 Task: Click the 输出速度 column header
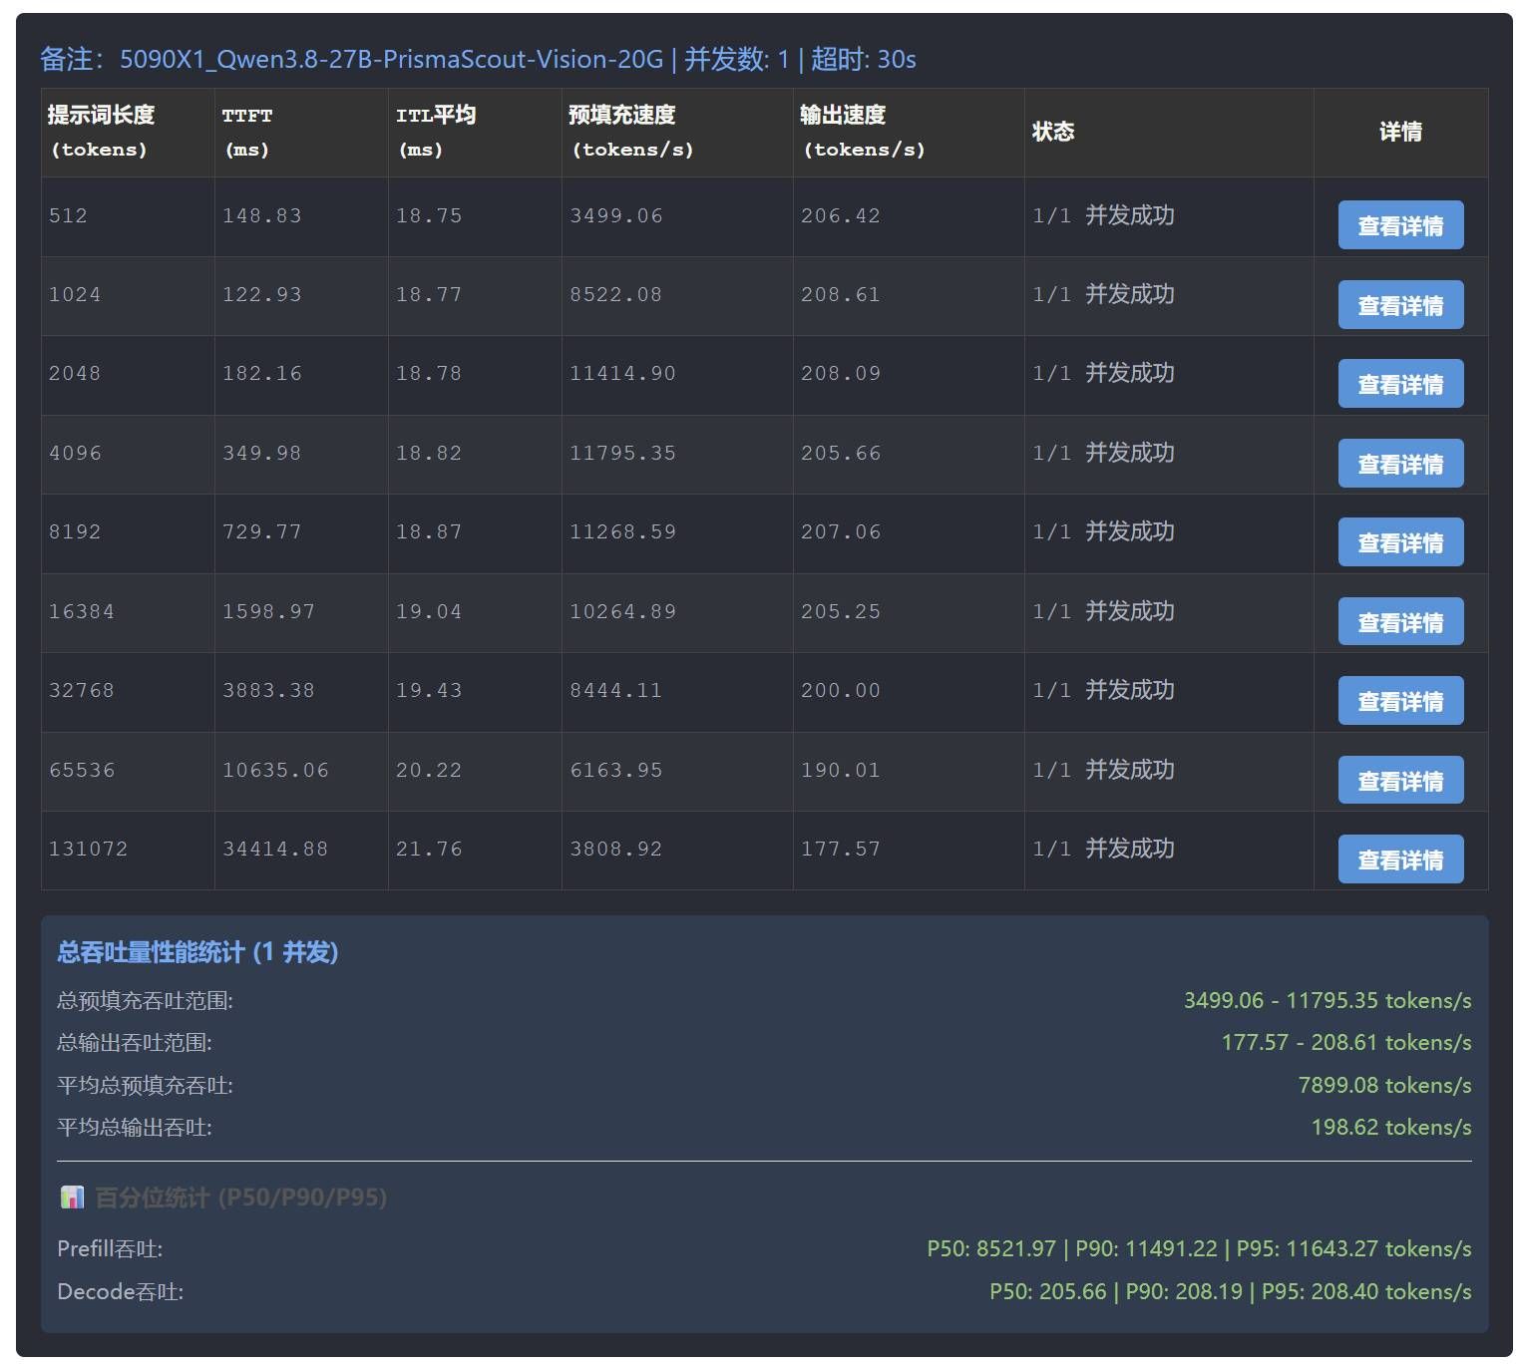909,133
